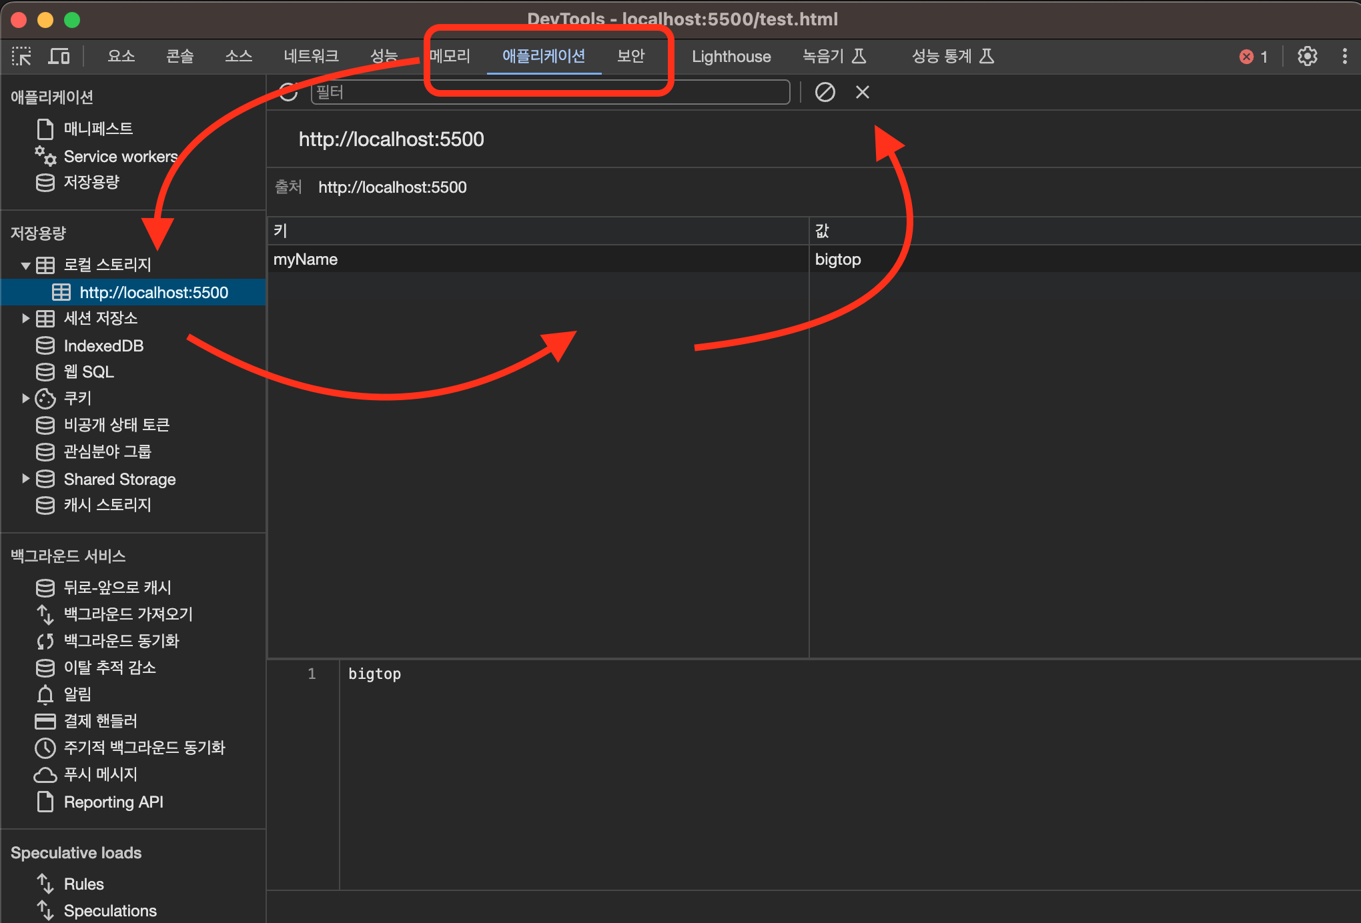Select the http://localhost:5500 storage item
Screen dimensions: 1361x923
coord(153,292)
